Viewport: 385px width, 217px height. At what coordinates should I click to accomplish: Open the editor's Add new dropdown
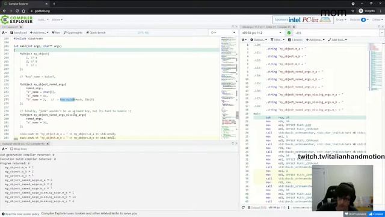tap(39, 33)
